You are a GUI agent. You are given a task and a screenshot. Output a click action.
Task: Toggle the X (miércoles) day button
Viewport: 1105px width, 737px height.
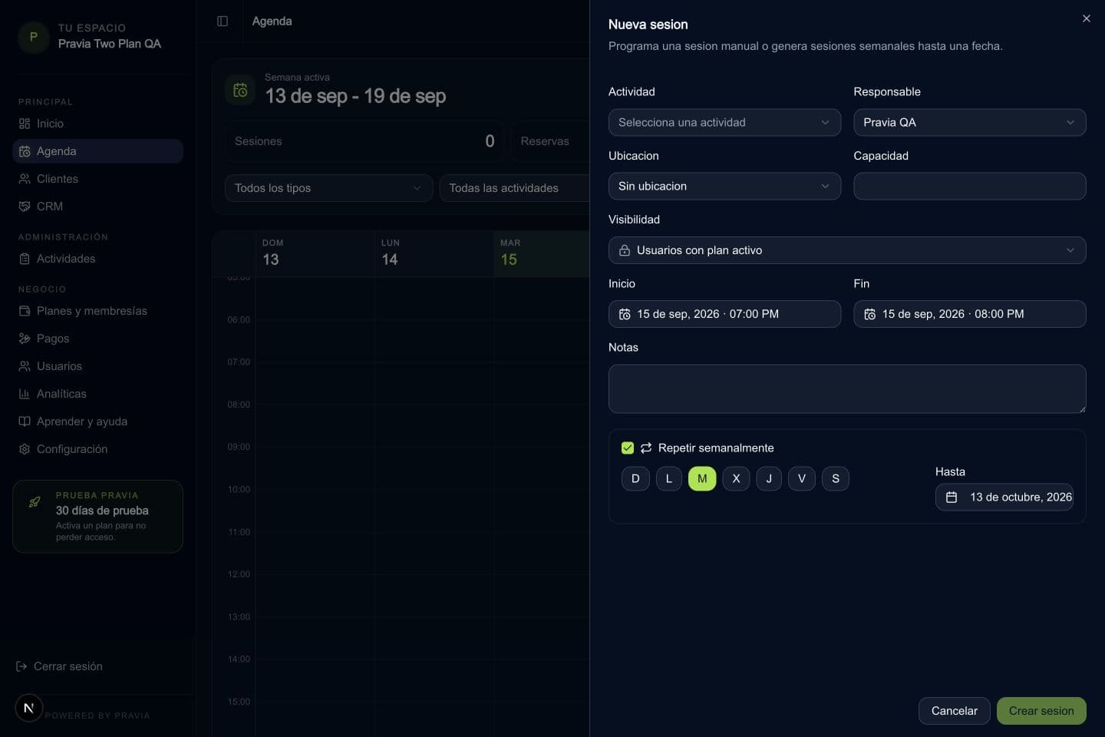click(736, 478)
